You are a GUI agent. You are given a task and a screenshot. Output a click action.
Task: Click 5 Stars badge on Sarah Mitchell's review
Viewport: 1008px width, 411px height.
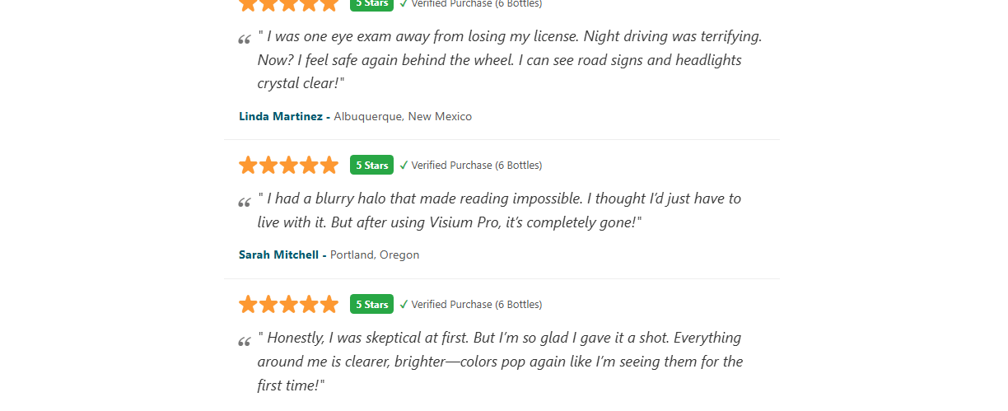click(371, 166)
